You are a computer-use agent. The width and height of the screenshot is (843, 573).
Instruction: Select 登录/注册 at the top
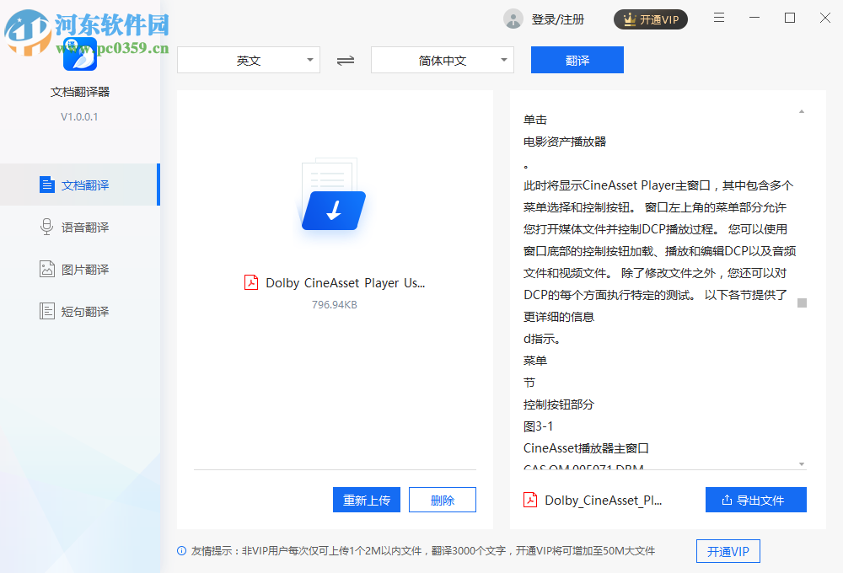tap(550, 18)
